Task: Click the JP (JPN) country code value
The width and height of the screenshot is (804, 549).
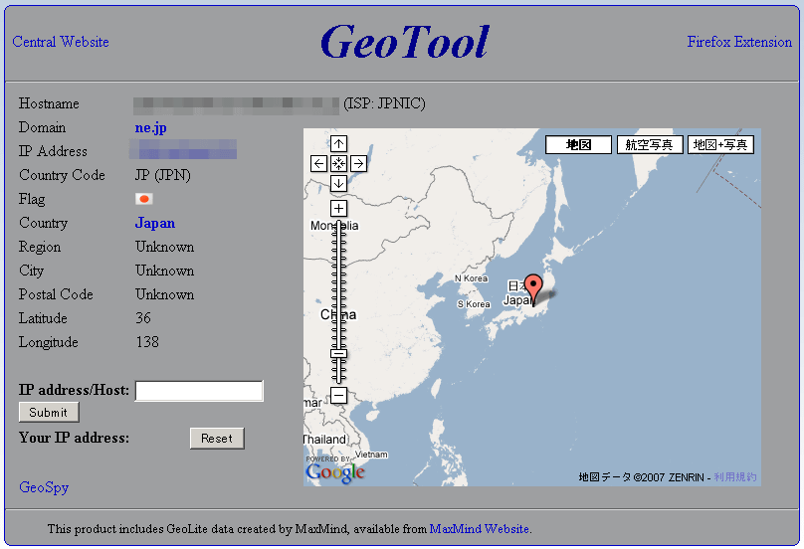Action: (x=162, y=175)
